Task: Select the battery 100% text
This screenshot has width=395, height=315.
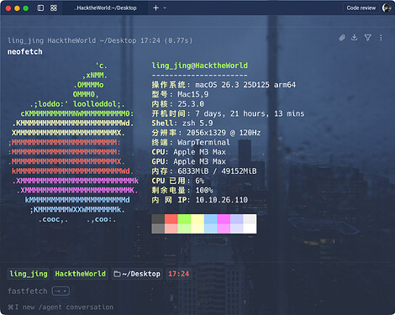Action: [204, 191]
